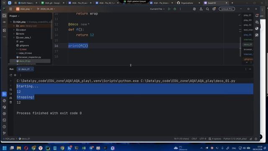268x151 pixels.
Task: Open Git tool window icon at bottom left
Action: (x=4, y=133)
